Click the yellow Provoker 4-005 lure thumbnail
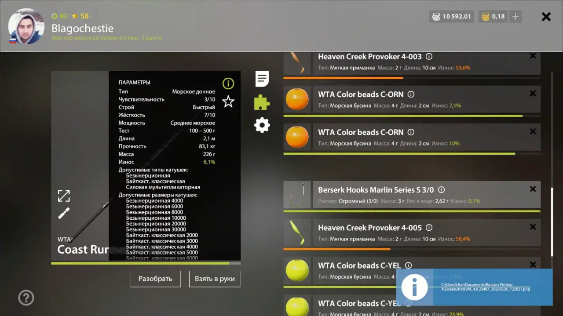 tap(297, 232)
